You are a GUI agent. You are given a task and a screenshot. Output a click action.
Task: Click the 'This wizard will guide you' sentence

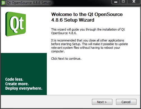point(88,31)
